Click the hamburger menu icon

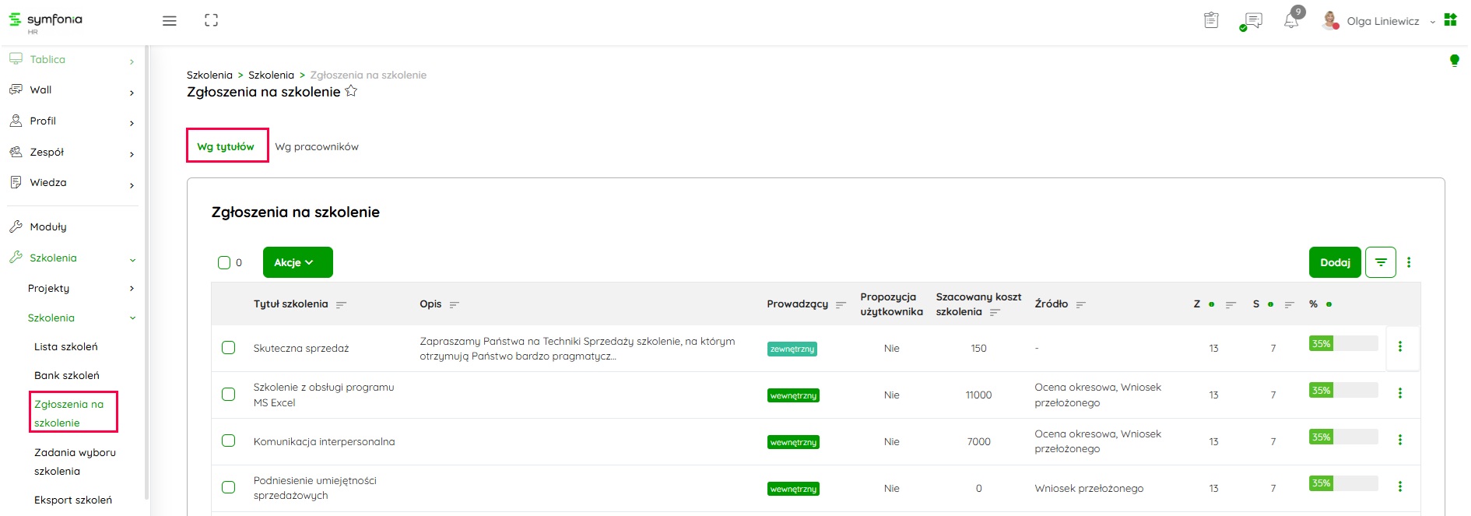point(169,21)
